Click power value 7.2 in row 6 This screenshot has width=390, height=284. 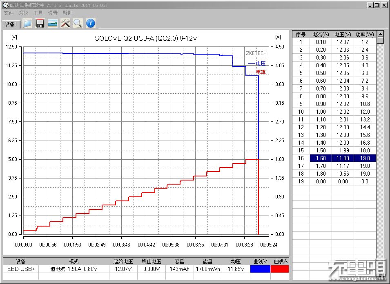coord(365,81)
